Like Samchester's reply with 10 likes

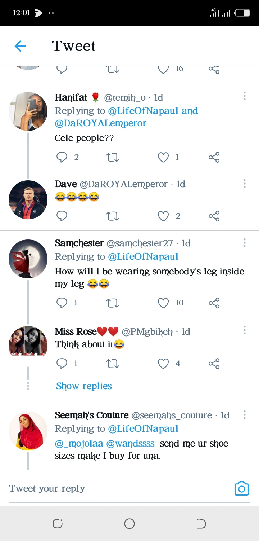click(163, 303)
